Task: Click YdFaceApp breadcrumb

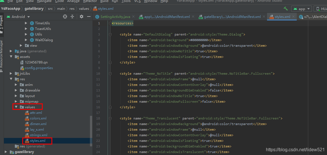Action: pos(11,9)
